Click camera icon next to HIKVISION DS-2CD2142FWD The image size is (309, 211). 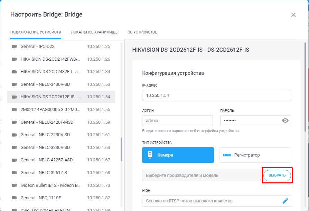tap(15, 59)
